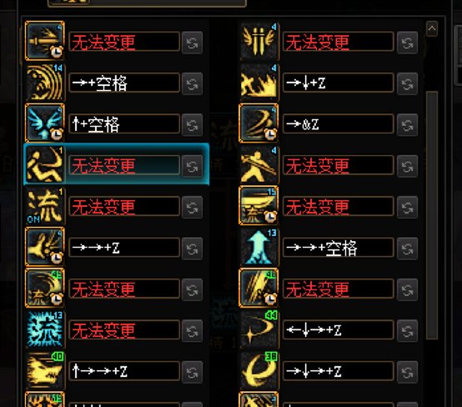This screenshot has height=407, width=462.
Task: Select the highlighted 无法变更 skill row
Action: [x=117, y=164]
